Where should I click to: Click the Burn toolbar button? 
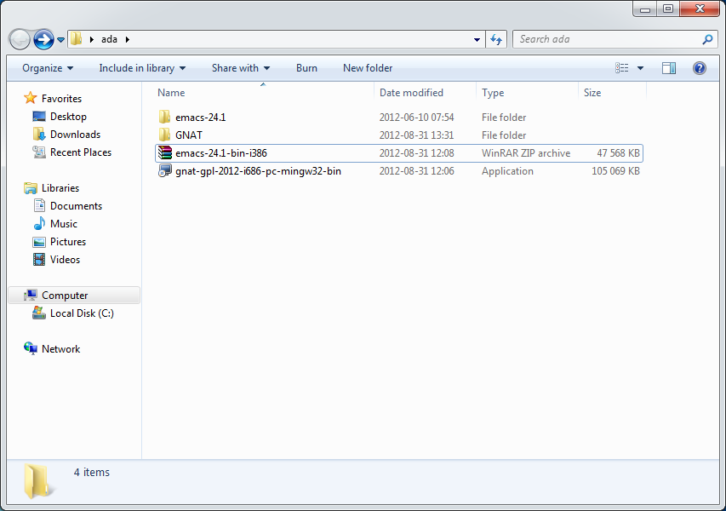click(x=306, y=68)
